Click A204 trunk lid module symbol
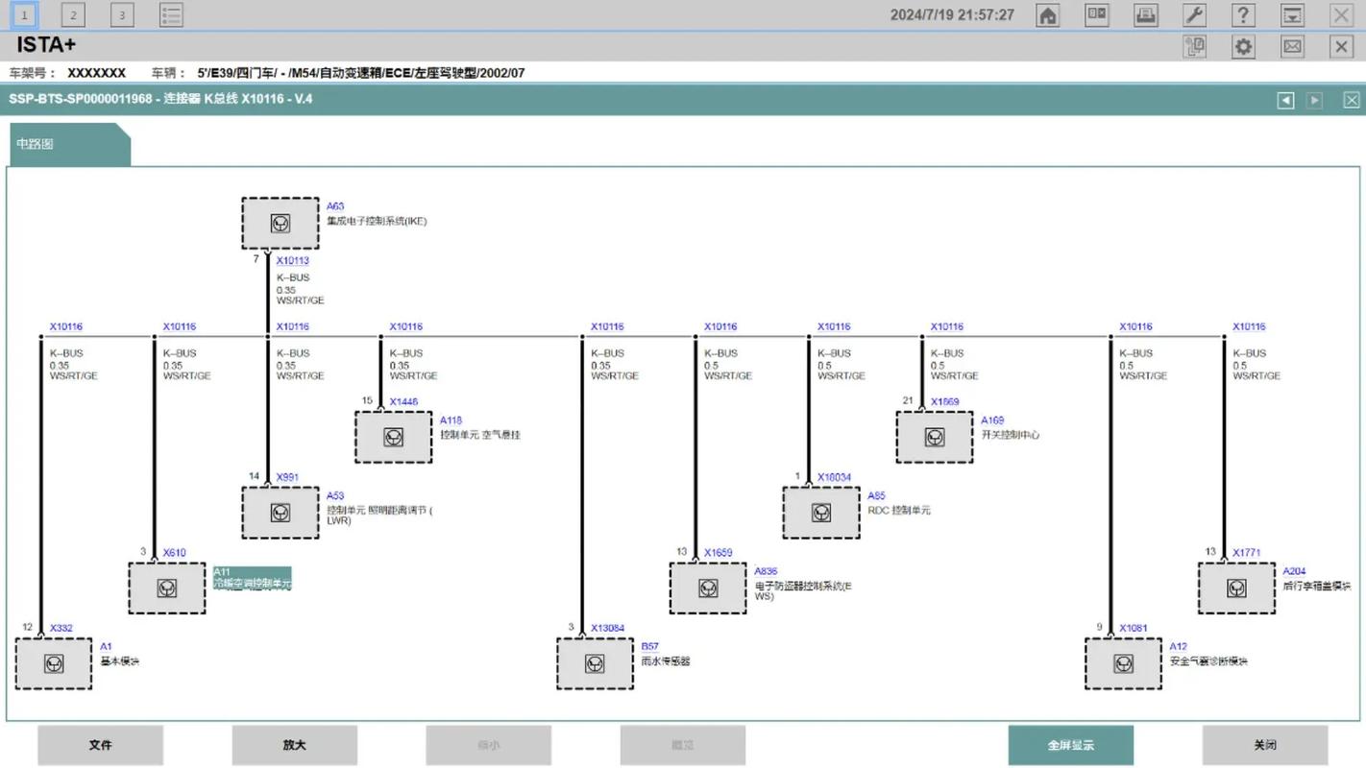Screen dimensions: 1366x768 (1236, 588)
